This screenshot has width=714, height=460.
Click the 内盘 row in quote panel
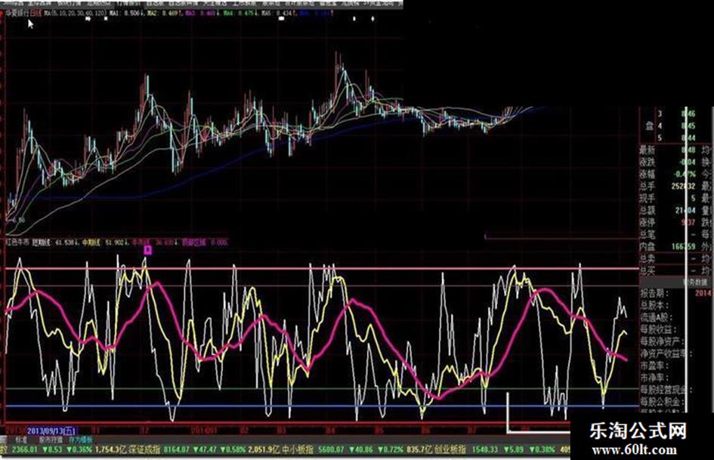[x=668, y=246]
